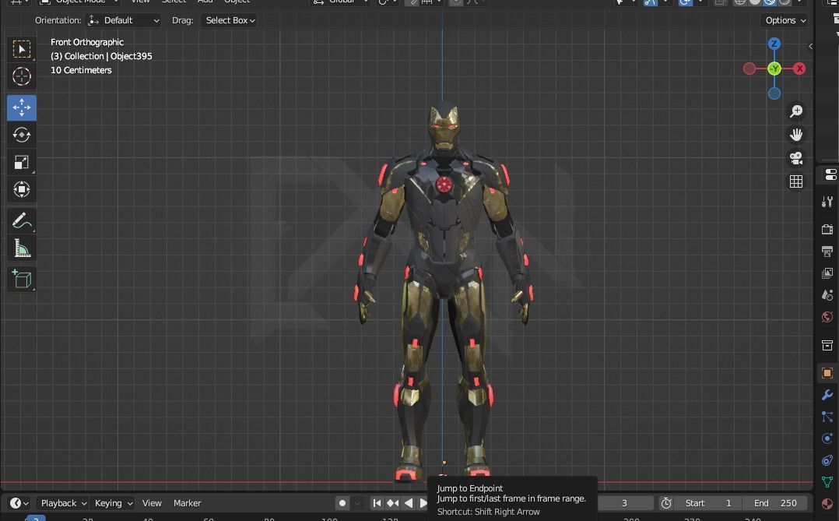
Task: Toggle camera view button
Action: point(795,158)
